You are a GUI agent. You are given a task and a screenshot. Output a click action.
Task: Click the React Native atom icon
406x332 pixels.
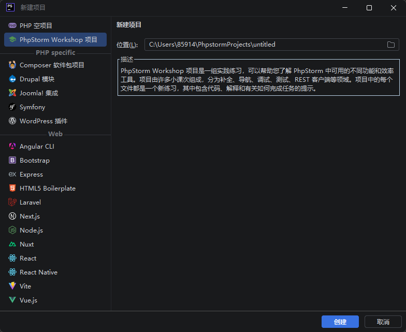click(x=12, y=272)
